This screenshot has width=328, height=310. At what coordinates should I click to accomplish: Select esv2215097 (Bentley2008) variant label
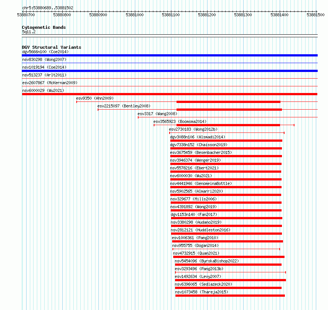tap(124, 106)
